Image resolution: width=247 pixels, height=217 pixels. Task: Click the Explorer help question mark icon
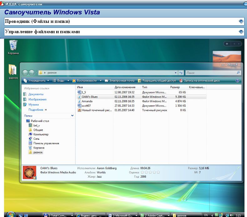tap(238, 81)
